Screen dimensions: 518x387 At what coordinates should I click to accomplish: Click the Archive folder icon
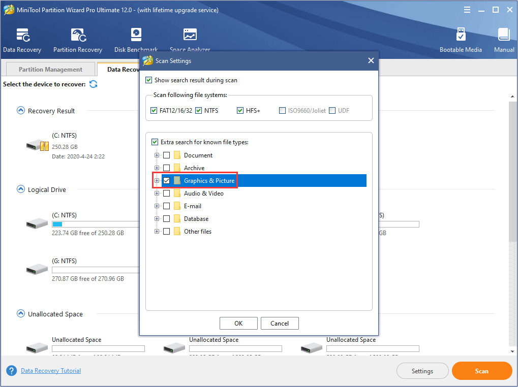point(177,168)
